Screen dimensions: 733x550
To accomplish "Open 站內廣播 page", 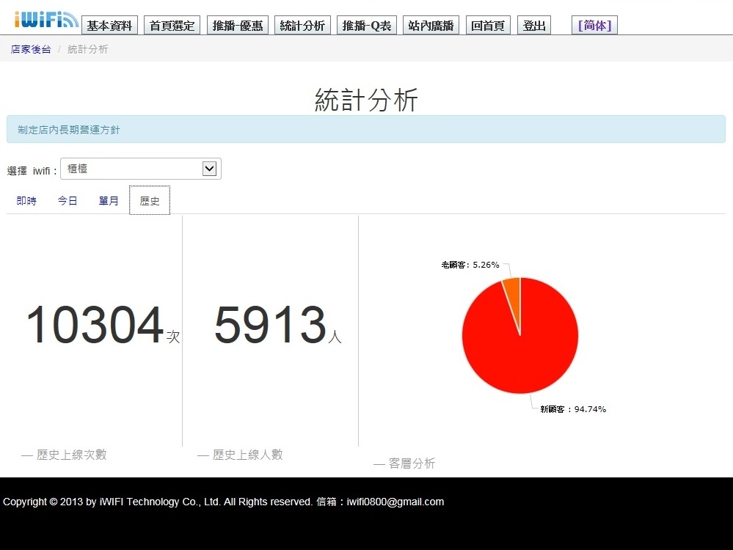I will (431, 25).
